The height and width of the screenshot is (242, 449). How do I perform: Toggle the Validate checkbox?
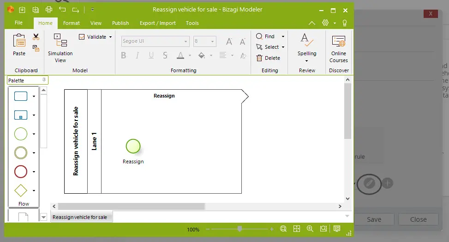click(82, 37)
